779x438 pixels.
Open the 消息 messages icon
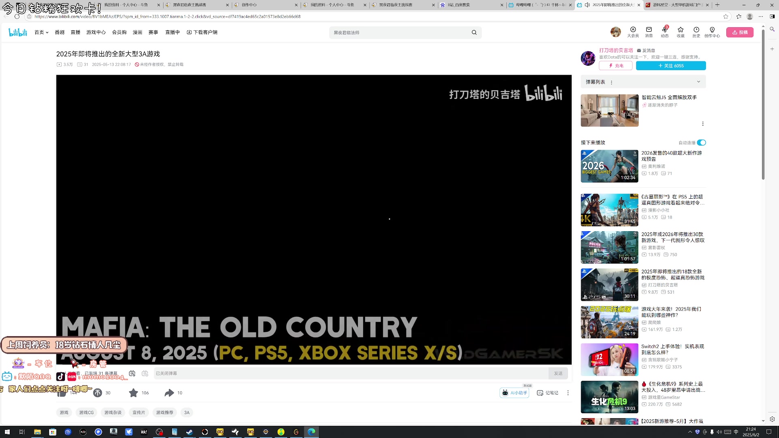point(649,32)
